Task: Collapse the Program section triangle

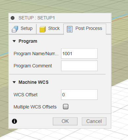Action: click(x=14, y=41)
